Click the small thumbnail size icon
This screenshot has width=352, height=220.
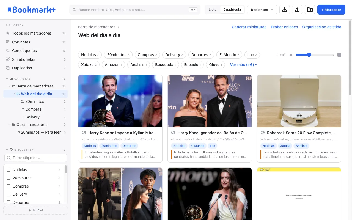tap(291, 55)
